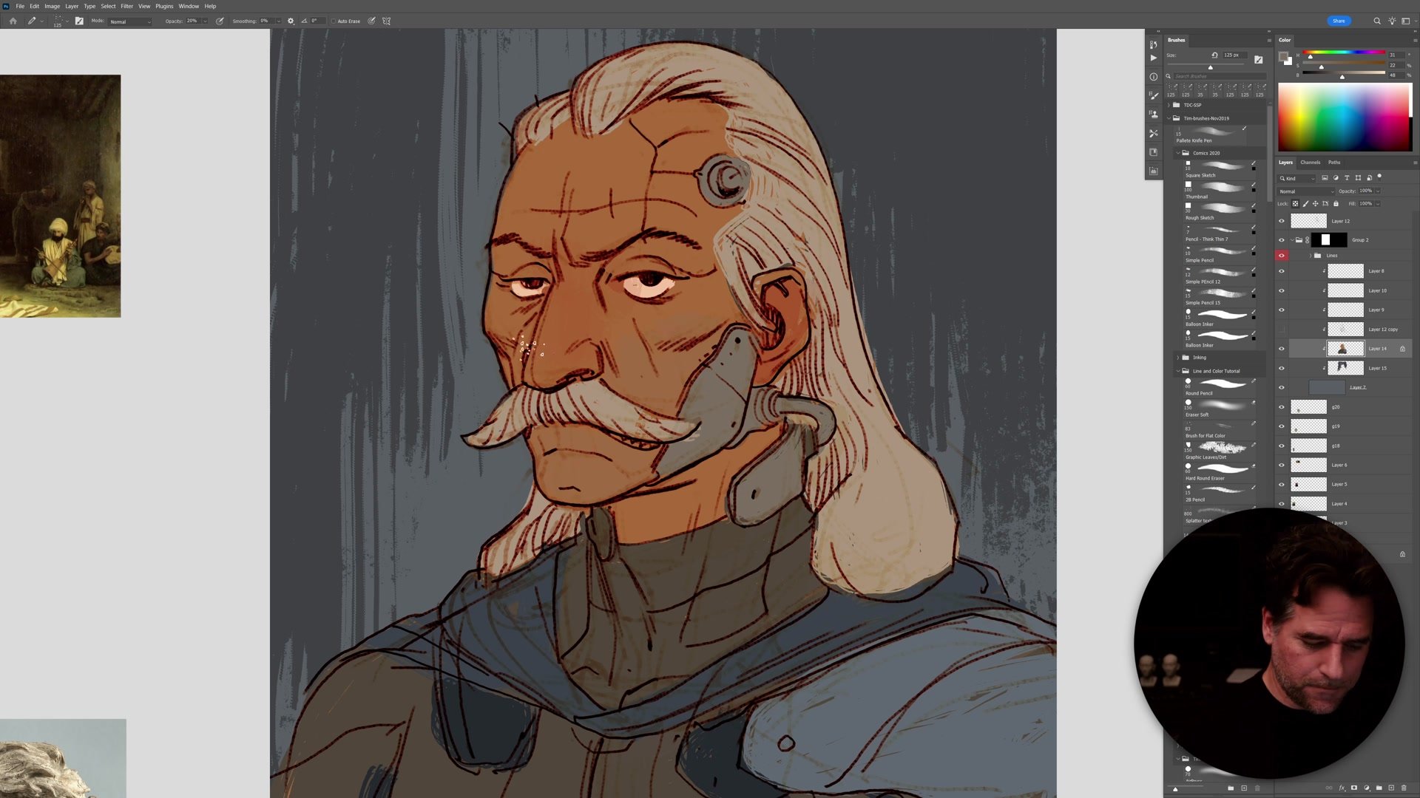Viewport: 1420px width, 798px height.
Task: Click the foreground color swatch
Action: point(1284,57)
